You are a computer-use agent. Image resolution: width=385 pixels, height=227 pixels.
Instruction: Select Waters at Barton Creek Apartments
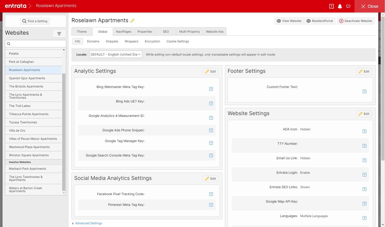tap(33, 190)
